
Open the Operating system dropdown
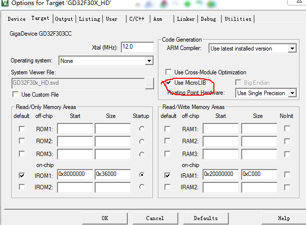pyautogui.click(x=106, y=61)
